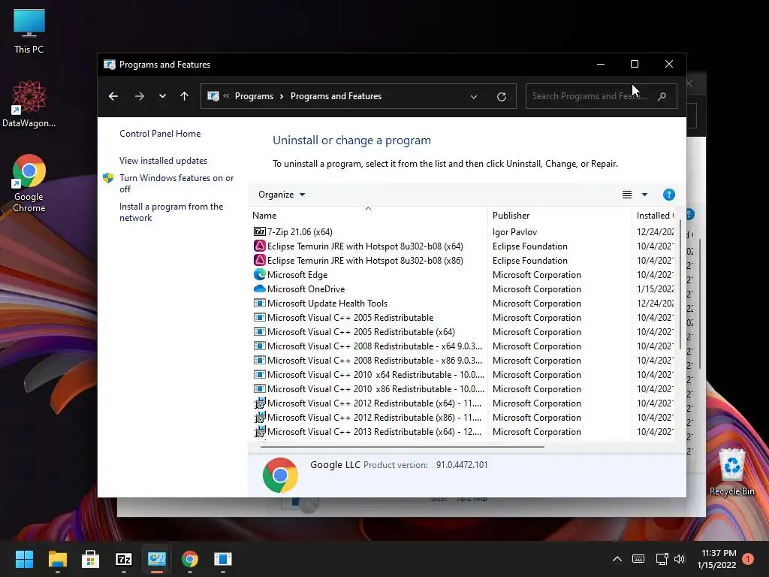This screenshot has height=577, width=769.
Task: Open Install a program from the network
Action: coord(171,212)
